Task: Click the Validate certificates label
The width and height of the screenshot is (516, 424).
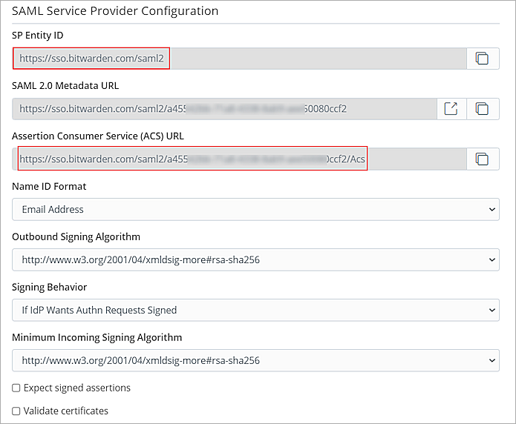Action: 66,411
